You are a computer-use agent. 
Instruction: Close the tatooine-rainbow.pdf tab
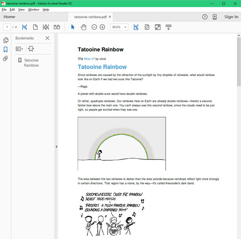110,17
